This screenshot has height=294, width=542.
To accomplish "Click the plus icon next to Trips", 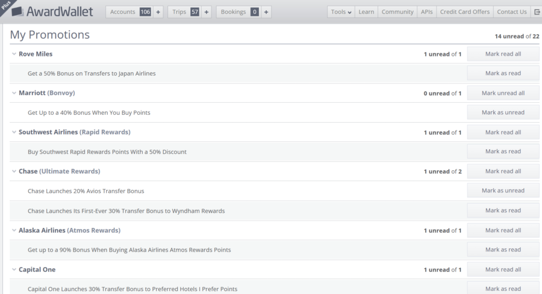I will (206, 12).
